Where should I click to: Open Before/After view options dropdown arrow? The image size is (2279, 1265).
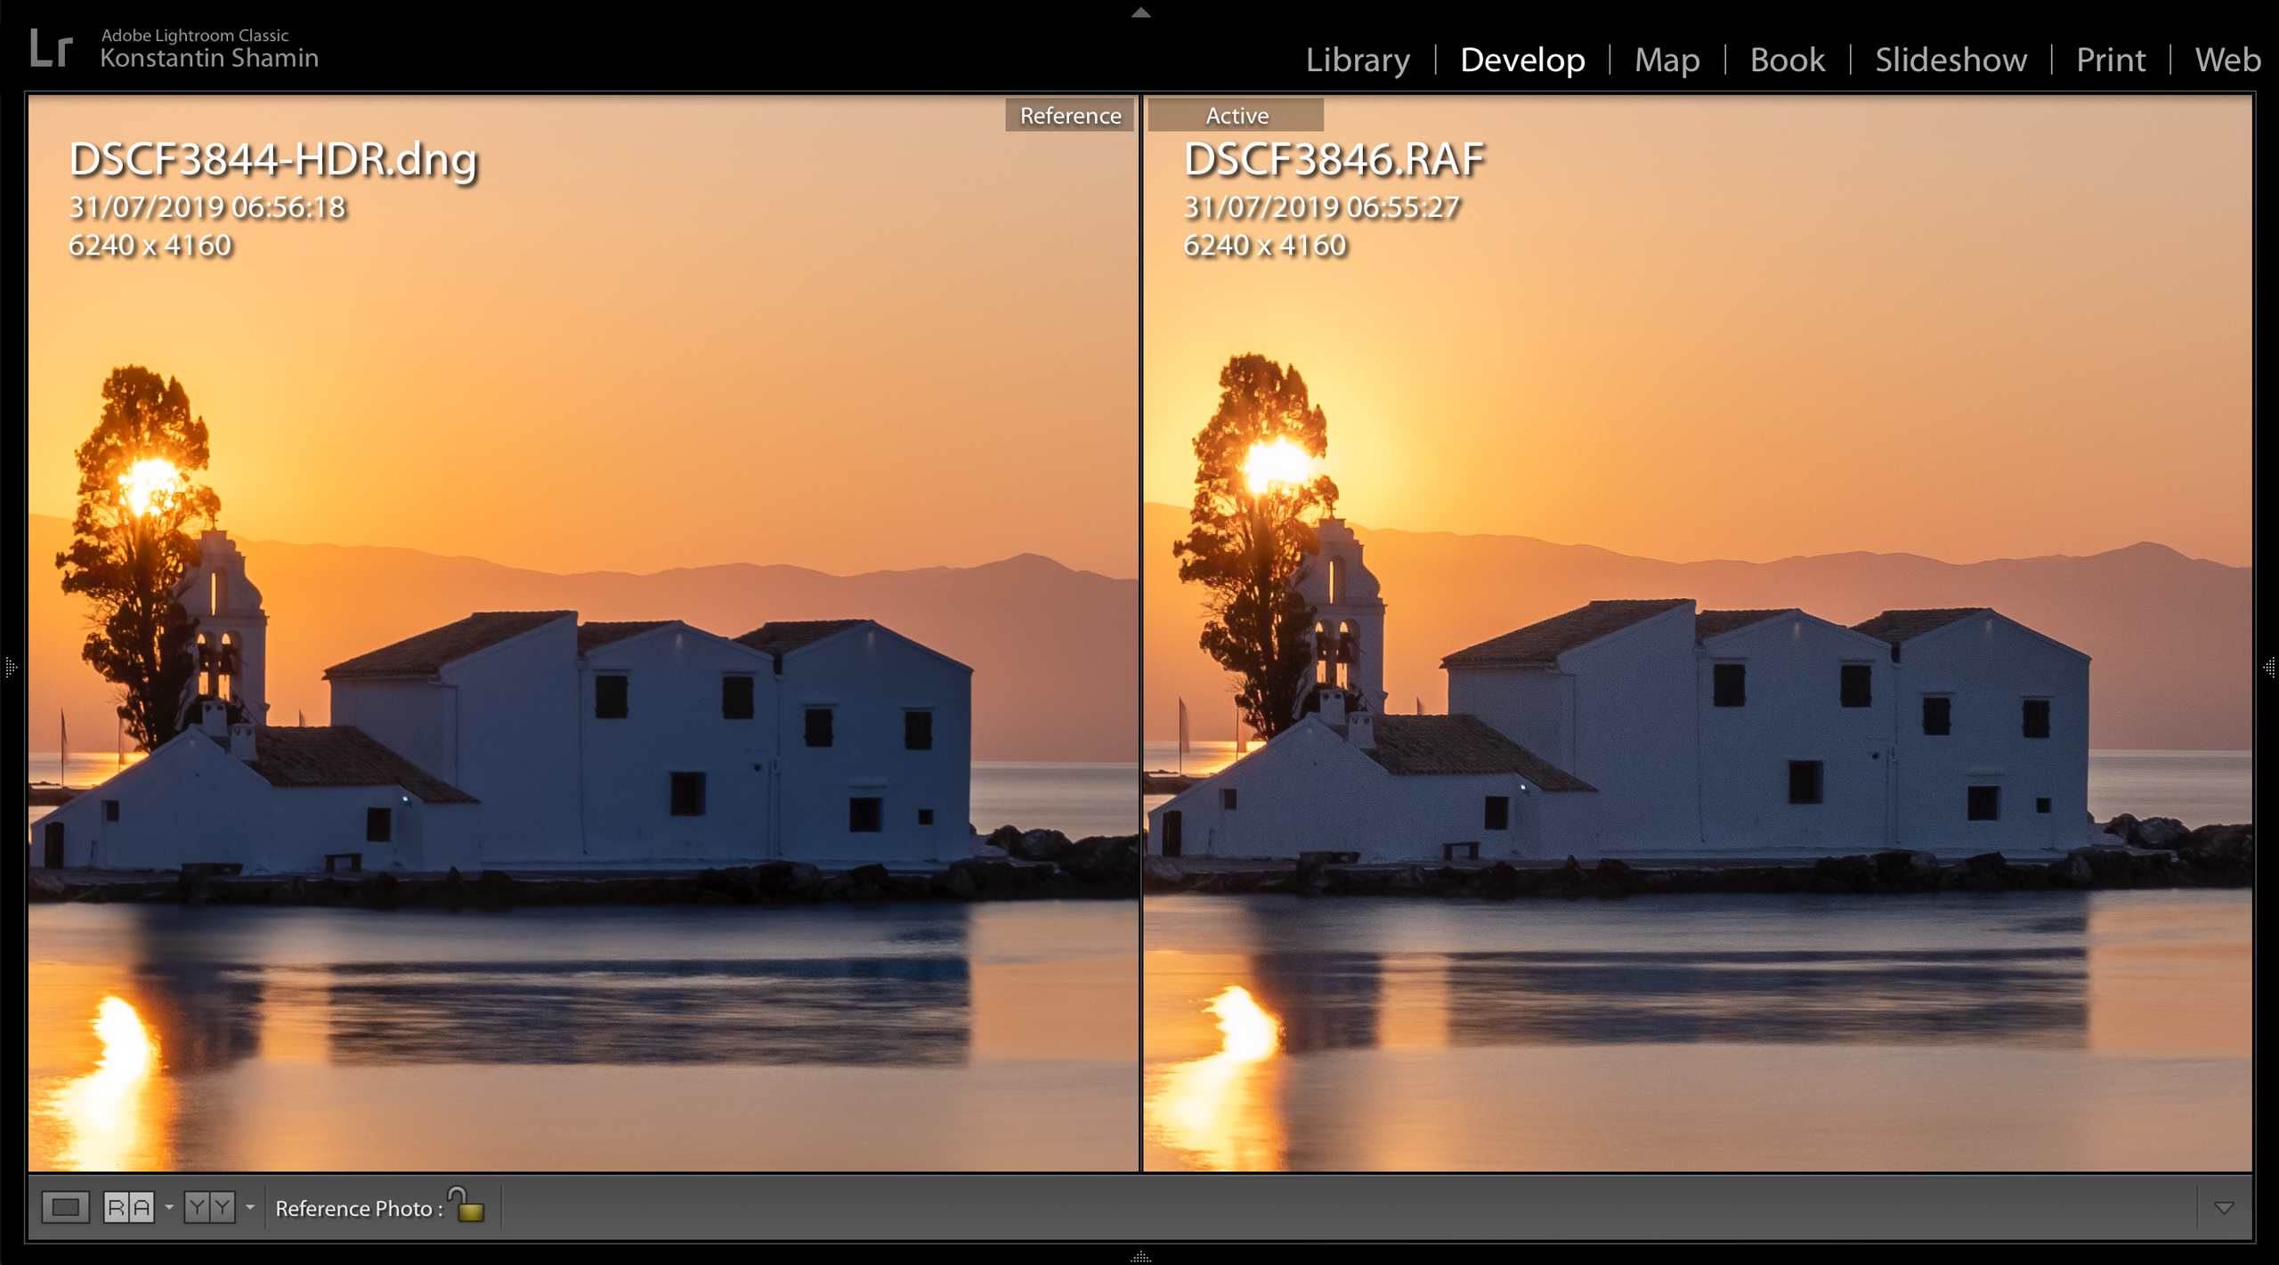pos(250,1208)
